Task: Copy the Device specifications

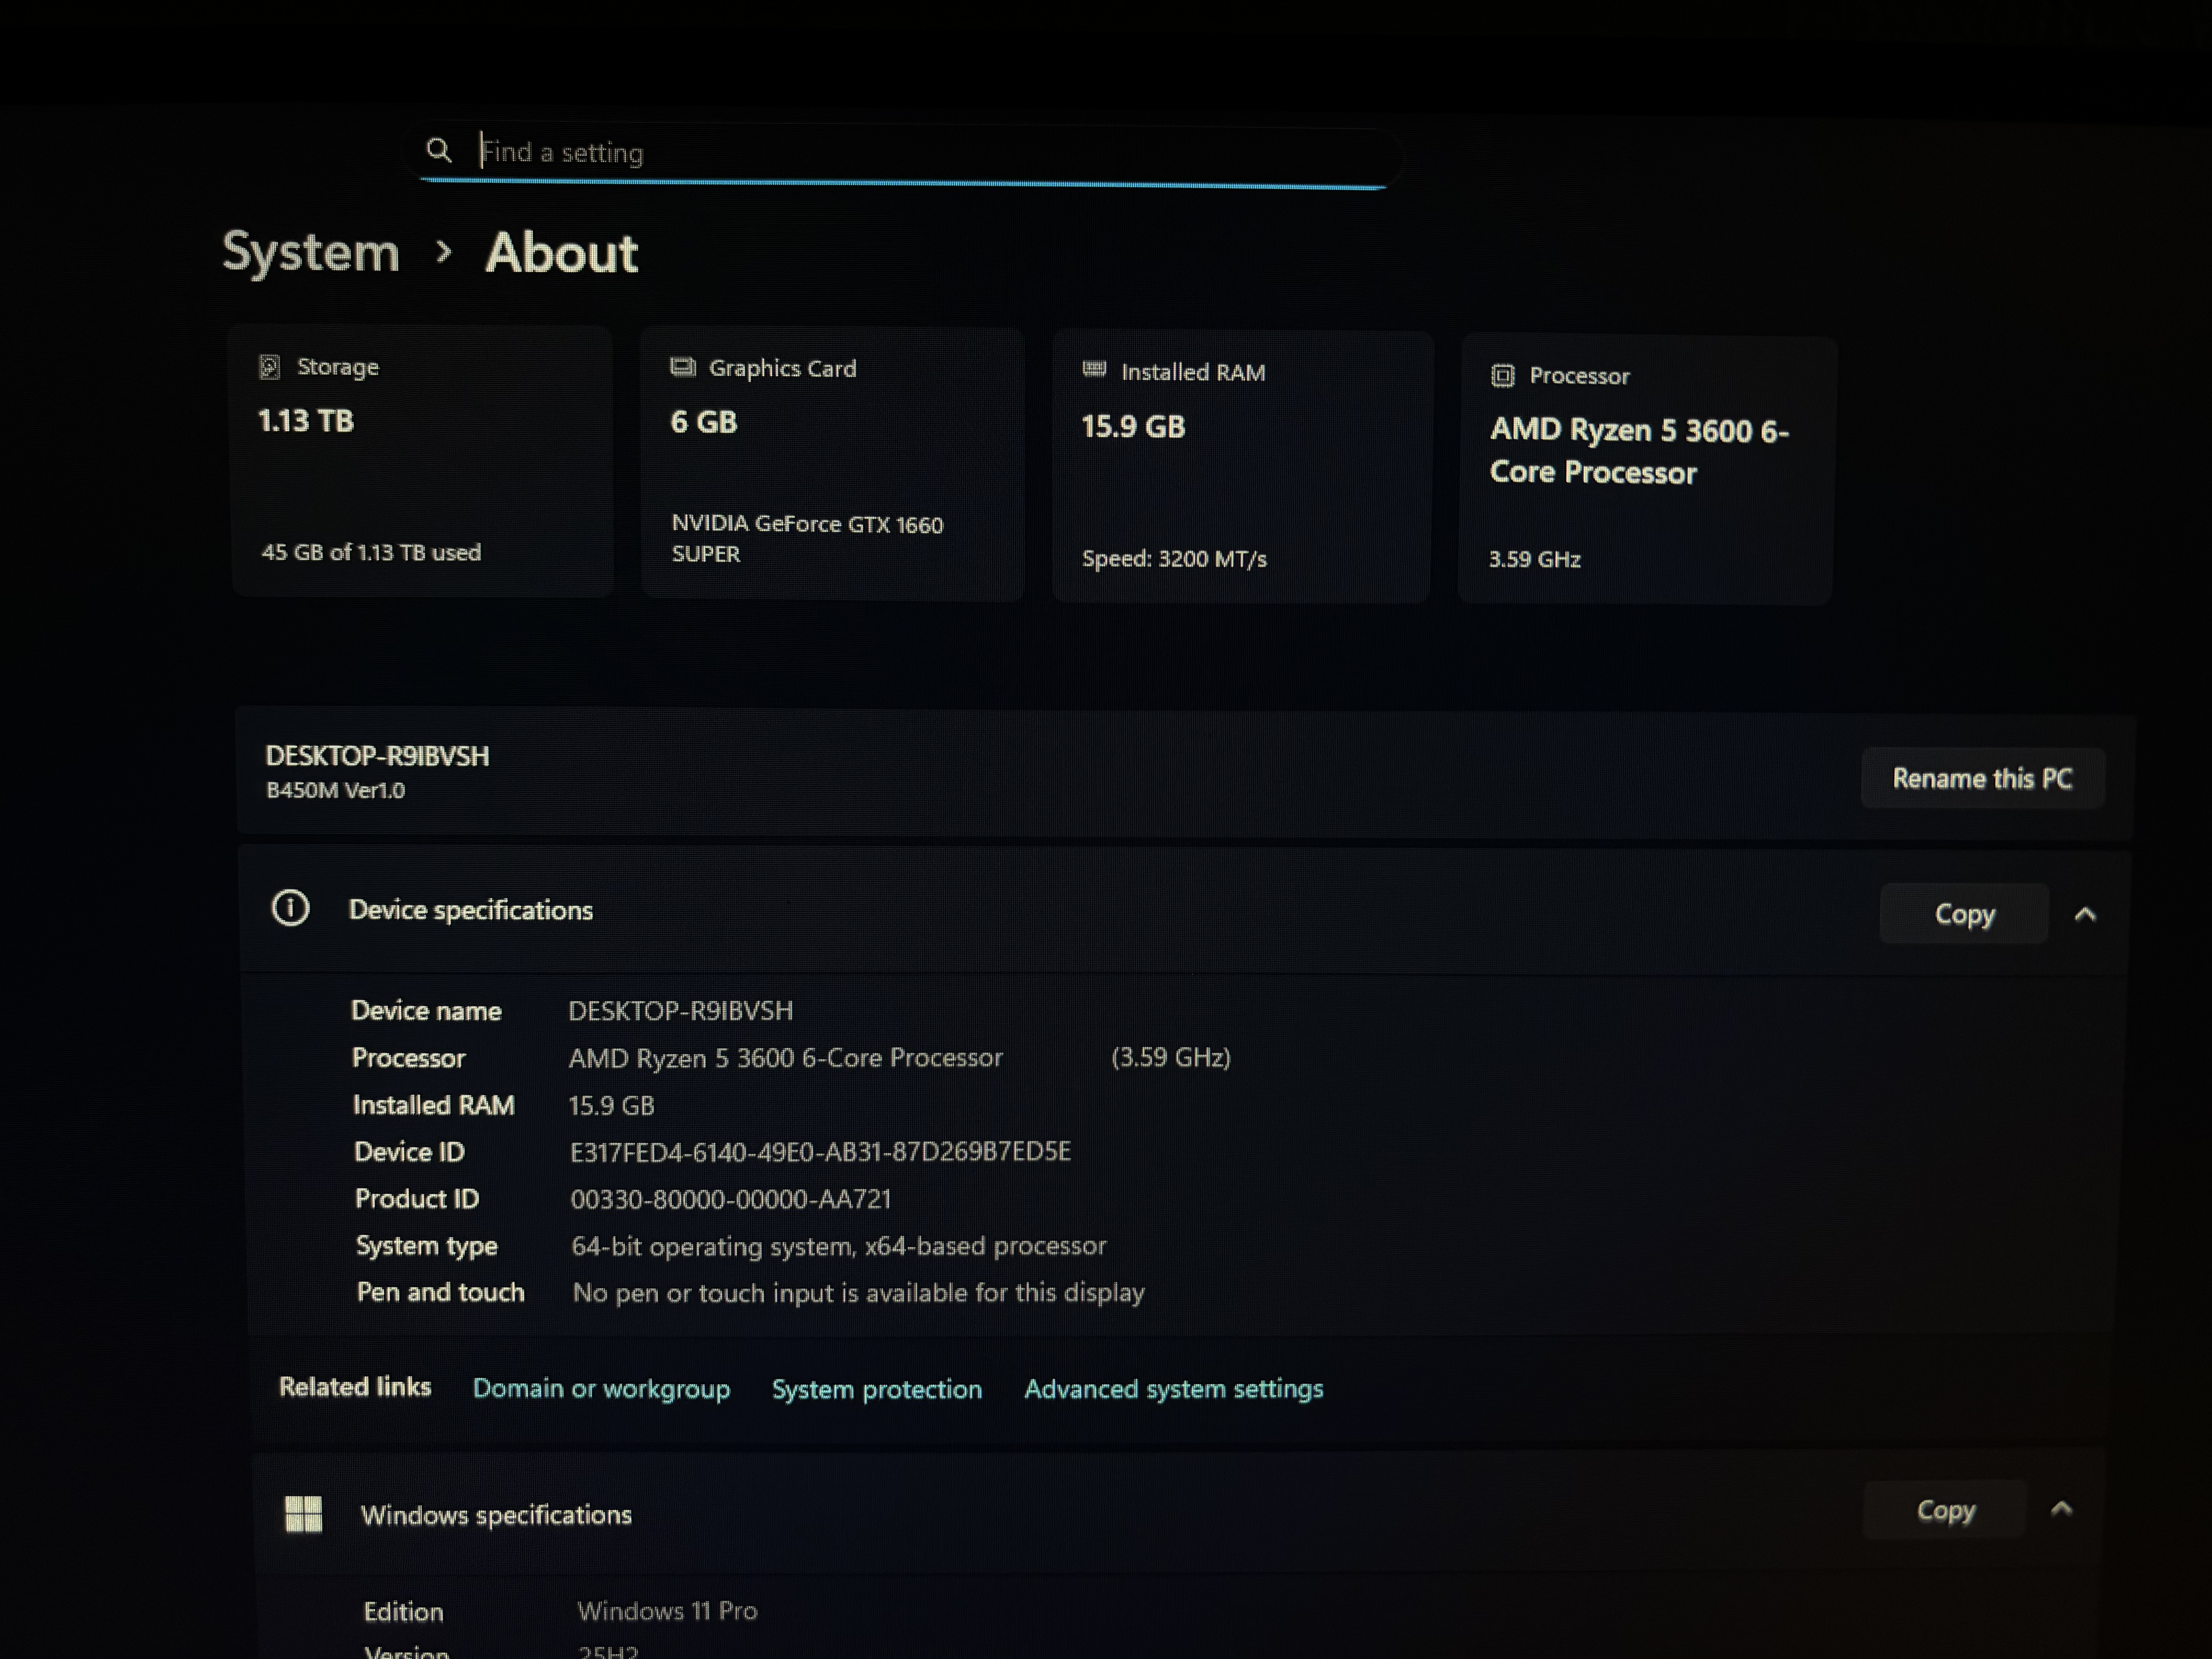Action: (x=1964, y=913)
